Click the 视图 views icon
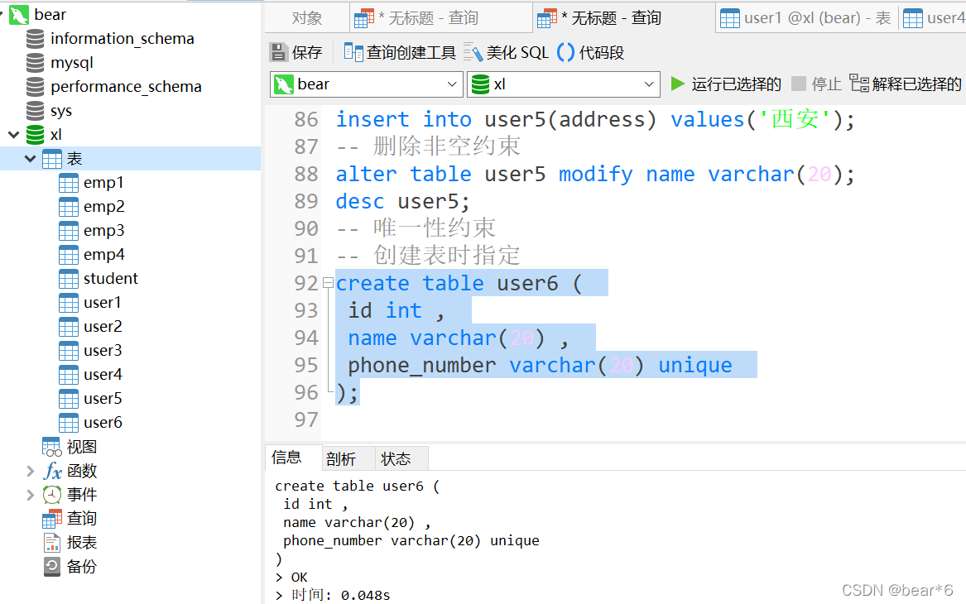The image size is (966, 604). (x=52, y=447)
